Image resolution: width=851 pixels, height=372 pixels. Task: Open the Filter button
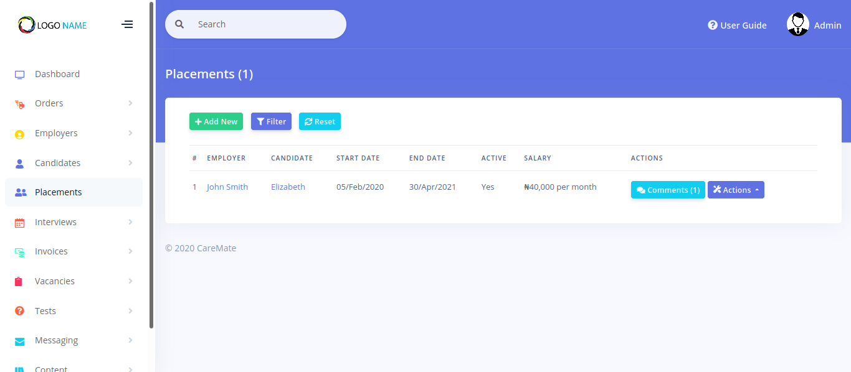[x=271, y=122]
